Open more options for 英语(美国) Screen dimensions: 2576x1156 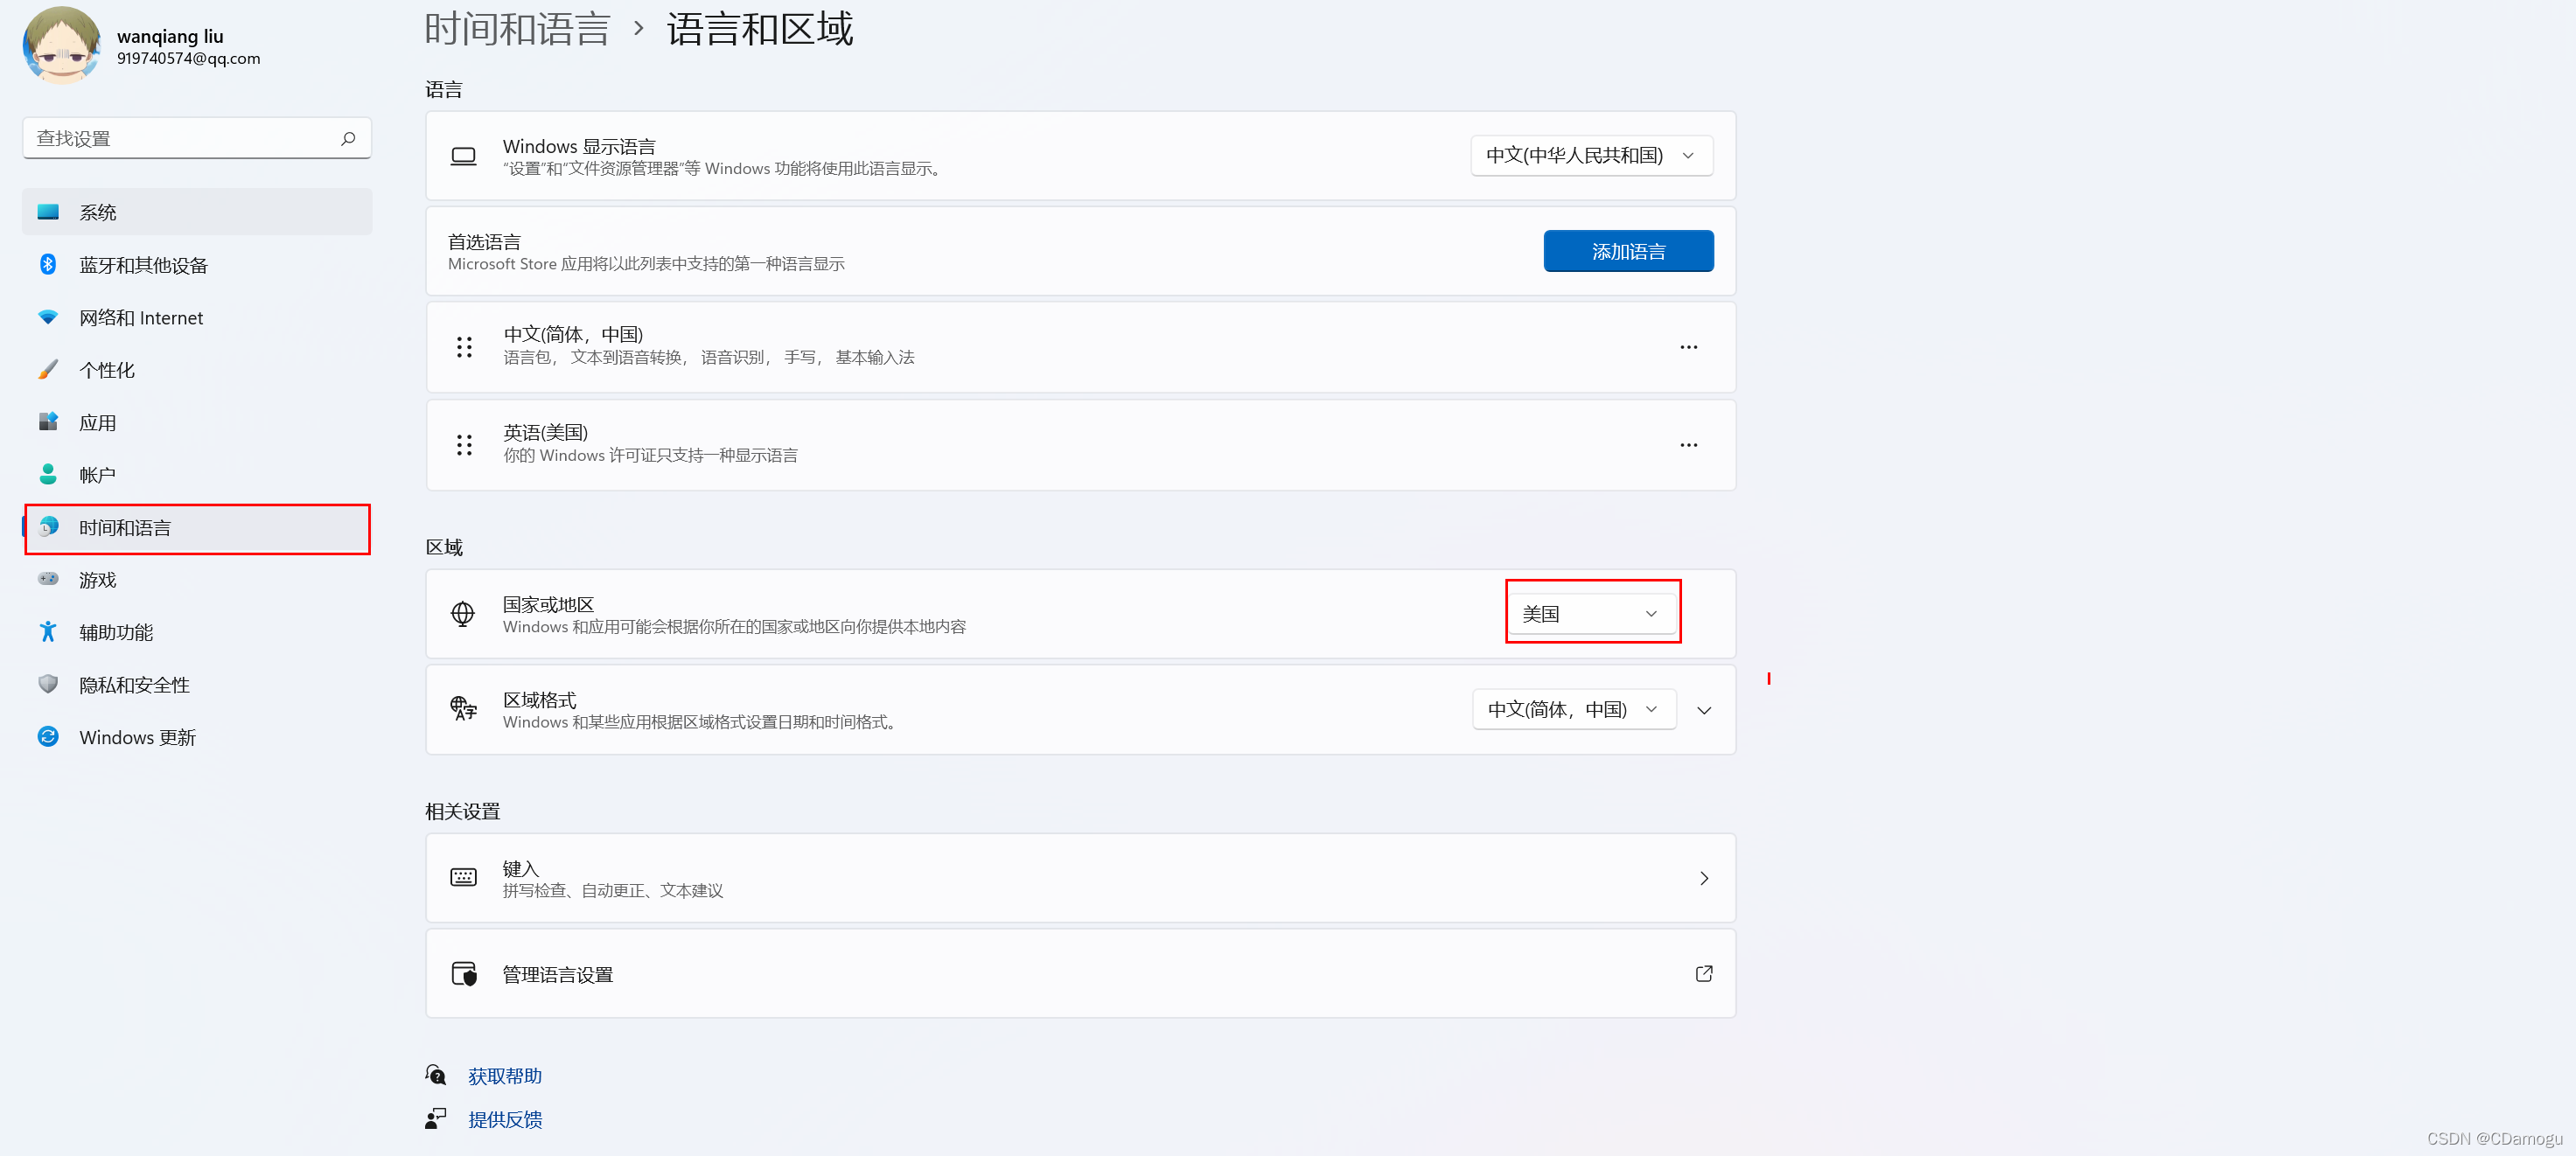(1688, 445)
